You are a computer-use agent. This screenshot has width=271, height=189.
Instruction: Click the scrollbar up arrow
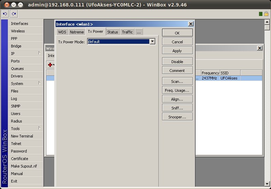pyautogui.click(x=267, y=22)
